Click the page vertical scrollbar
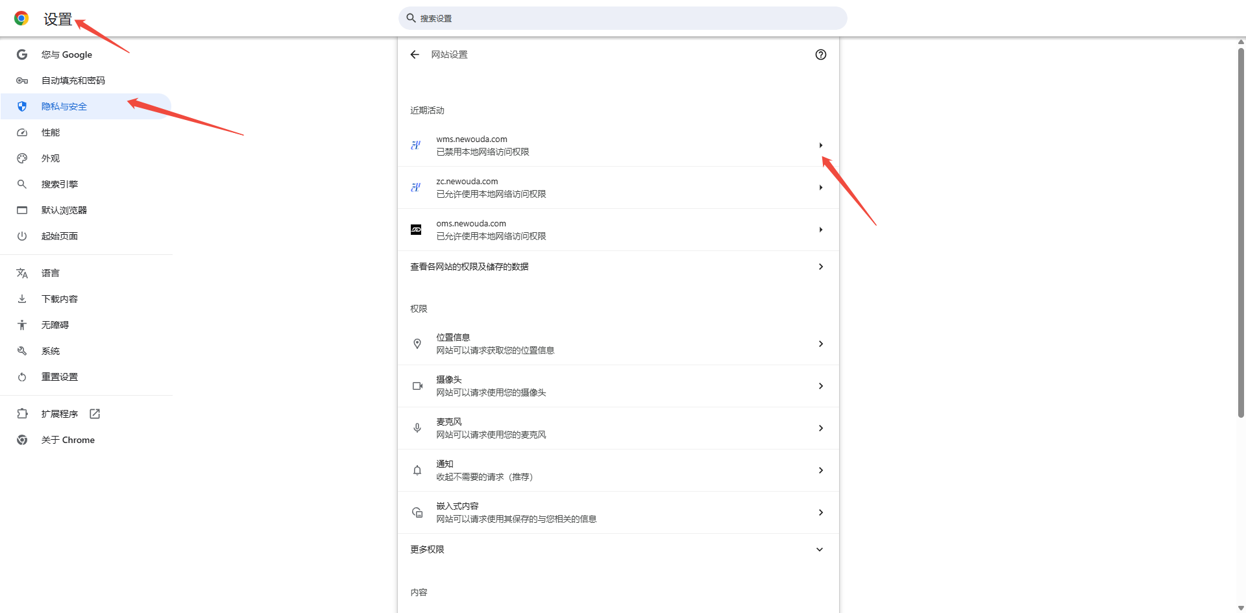 coord(1241,234)
